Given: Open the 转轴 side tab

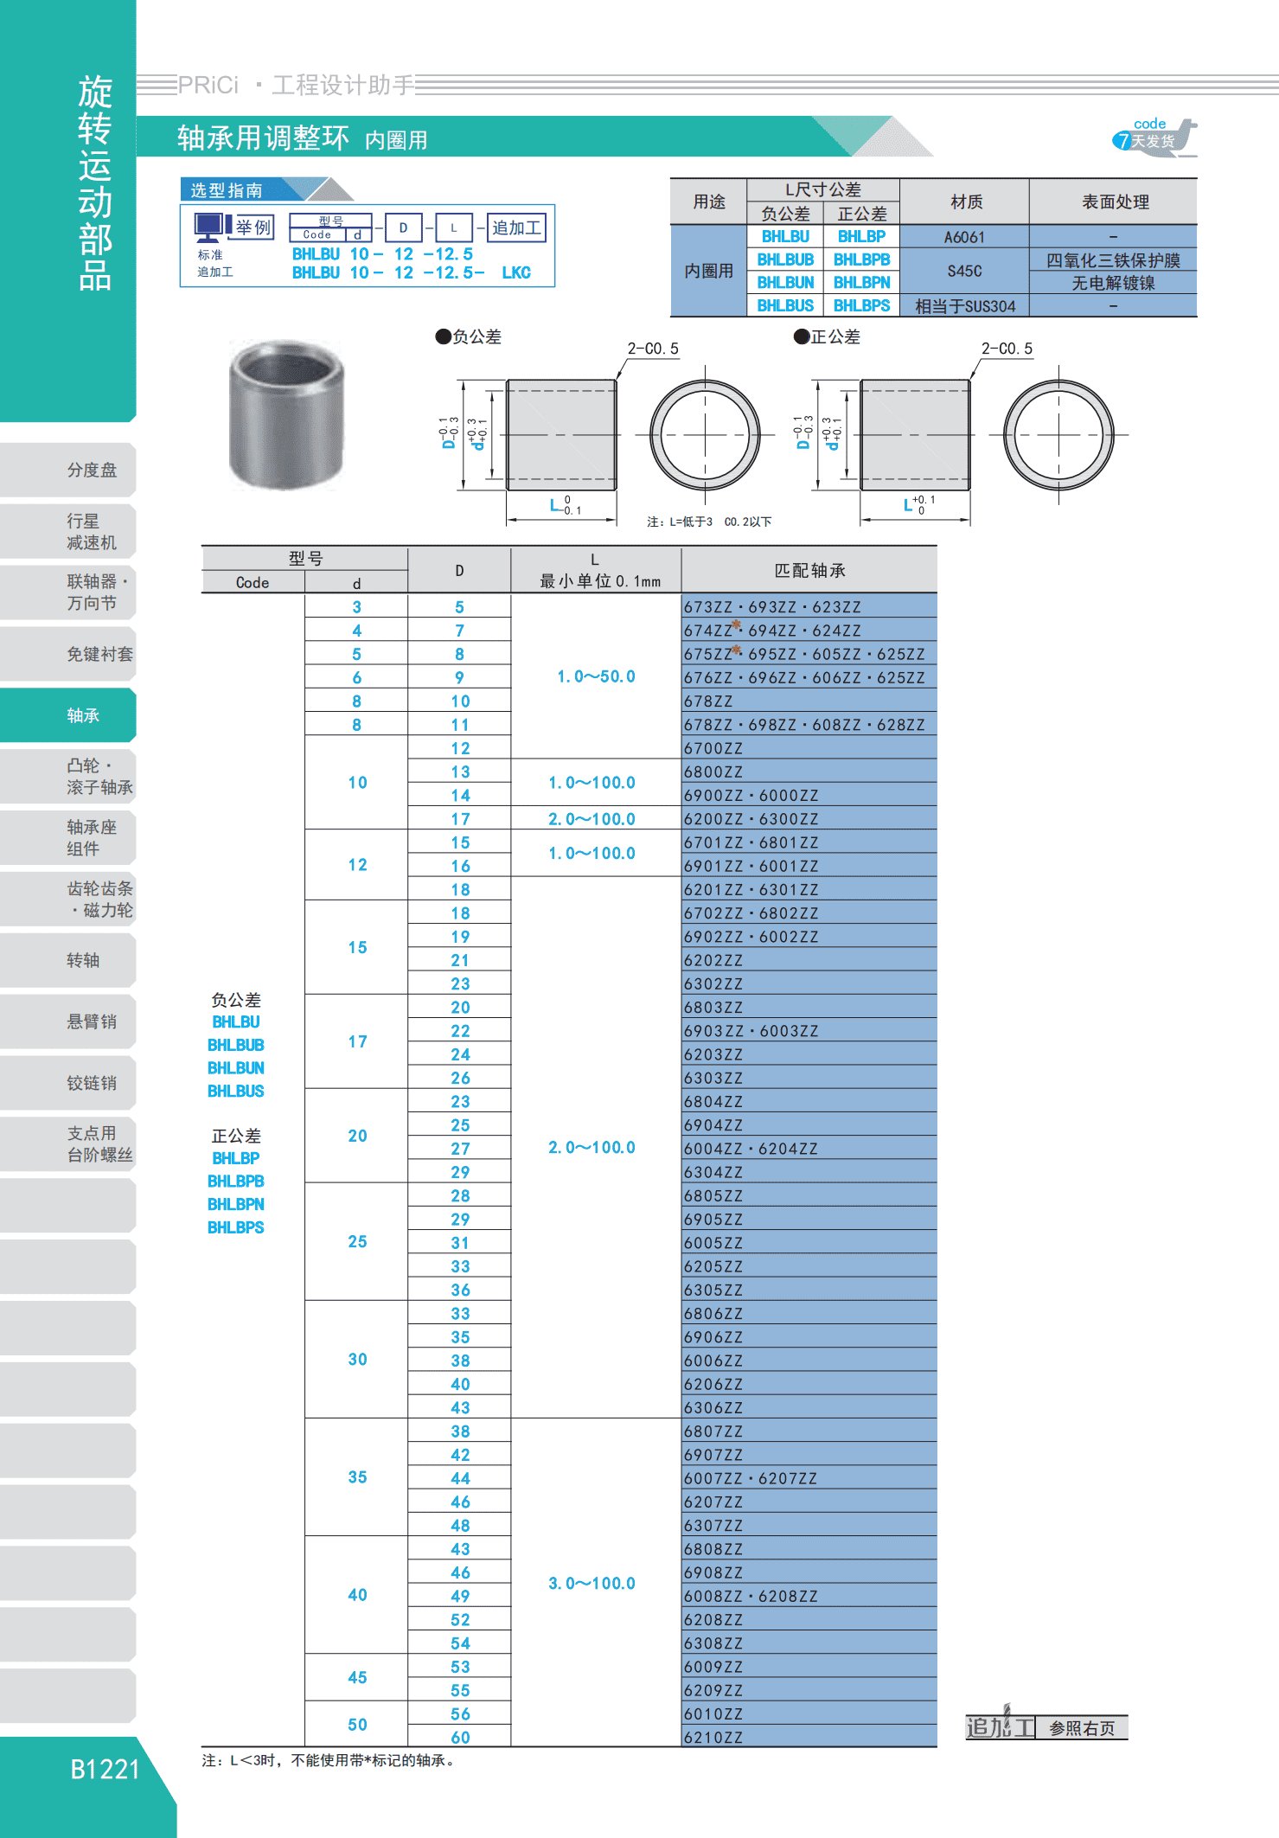Looking at the screenshot, I should click(x=68, y=960).
